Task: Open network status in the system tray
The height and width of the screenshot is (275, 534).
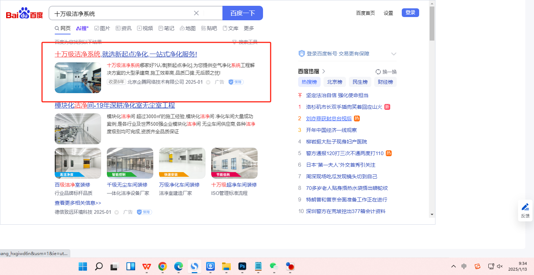Action: (491, 266)
